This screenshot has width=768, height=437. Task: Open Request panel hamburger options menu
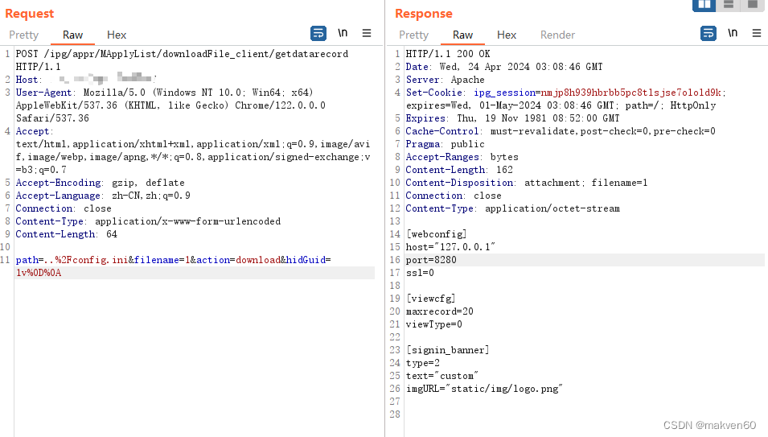coord(367,33)
